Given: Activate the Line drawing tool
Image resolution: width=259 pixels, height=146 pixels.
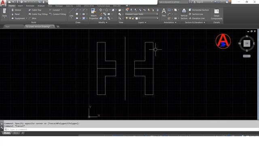Looking at the screenshot, I should (x=71, y=13).
